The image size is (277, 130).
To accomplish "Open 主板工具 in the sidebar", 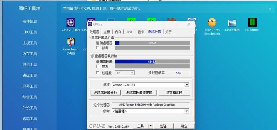I will [30, 43].
